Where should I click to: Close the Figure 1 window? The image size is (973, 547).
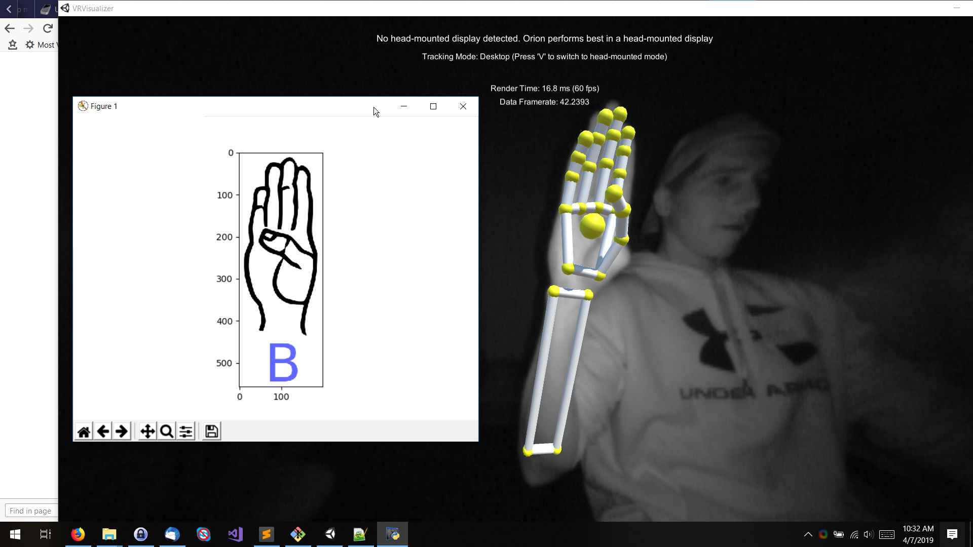point(463,106)
